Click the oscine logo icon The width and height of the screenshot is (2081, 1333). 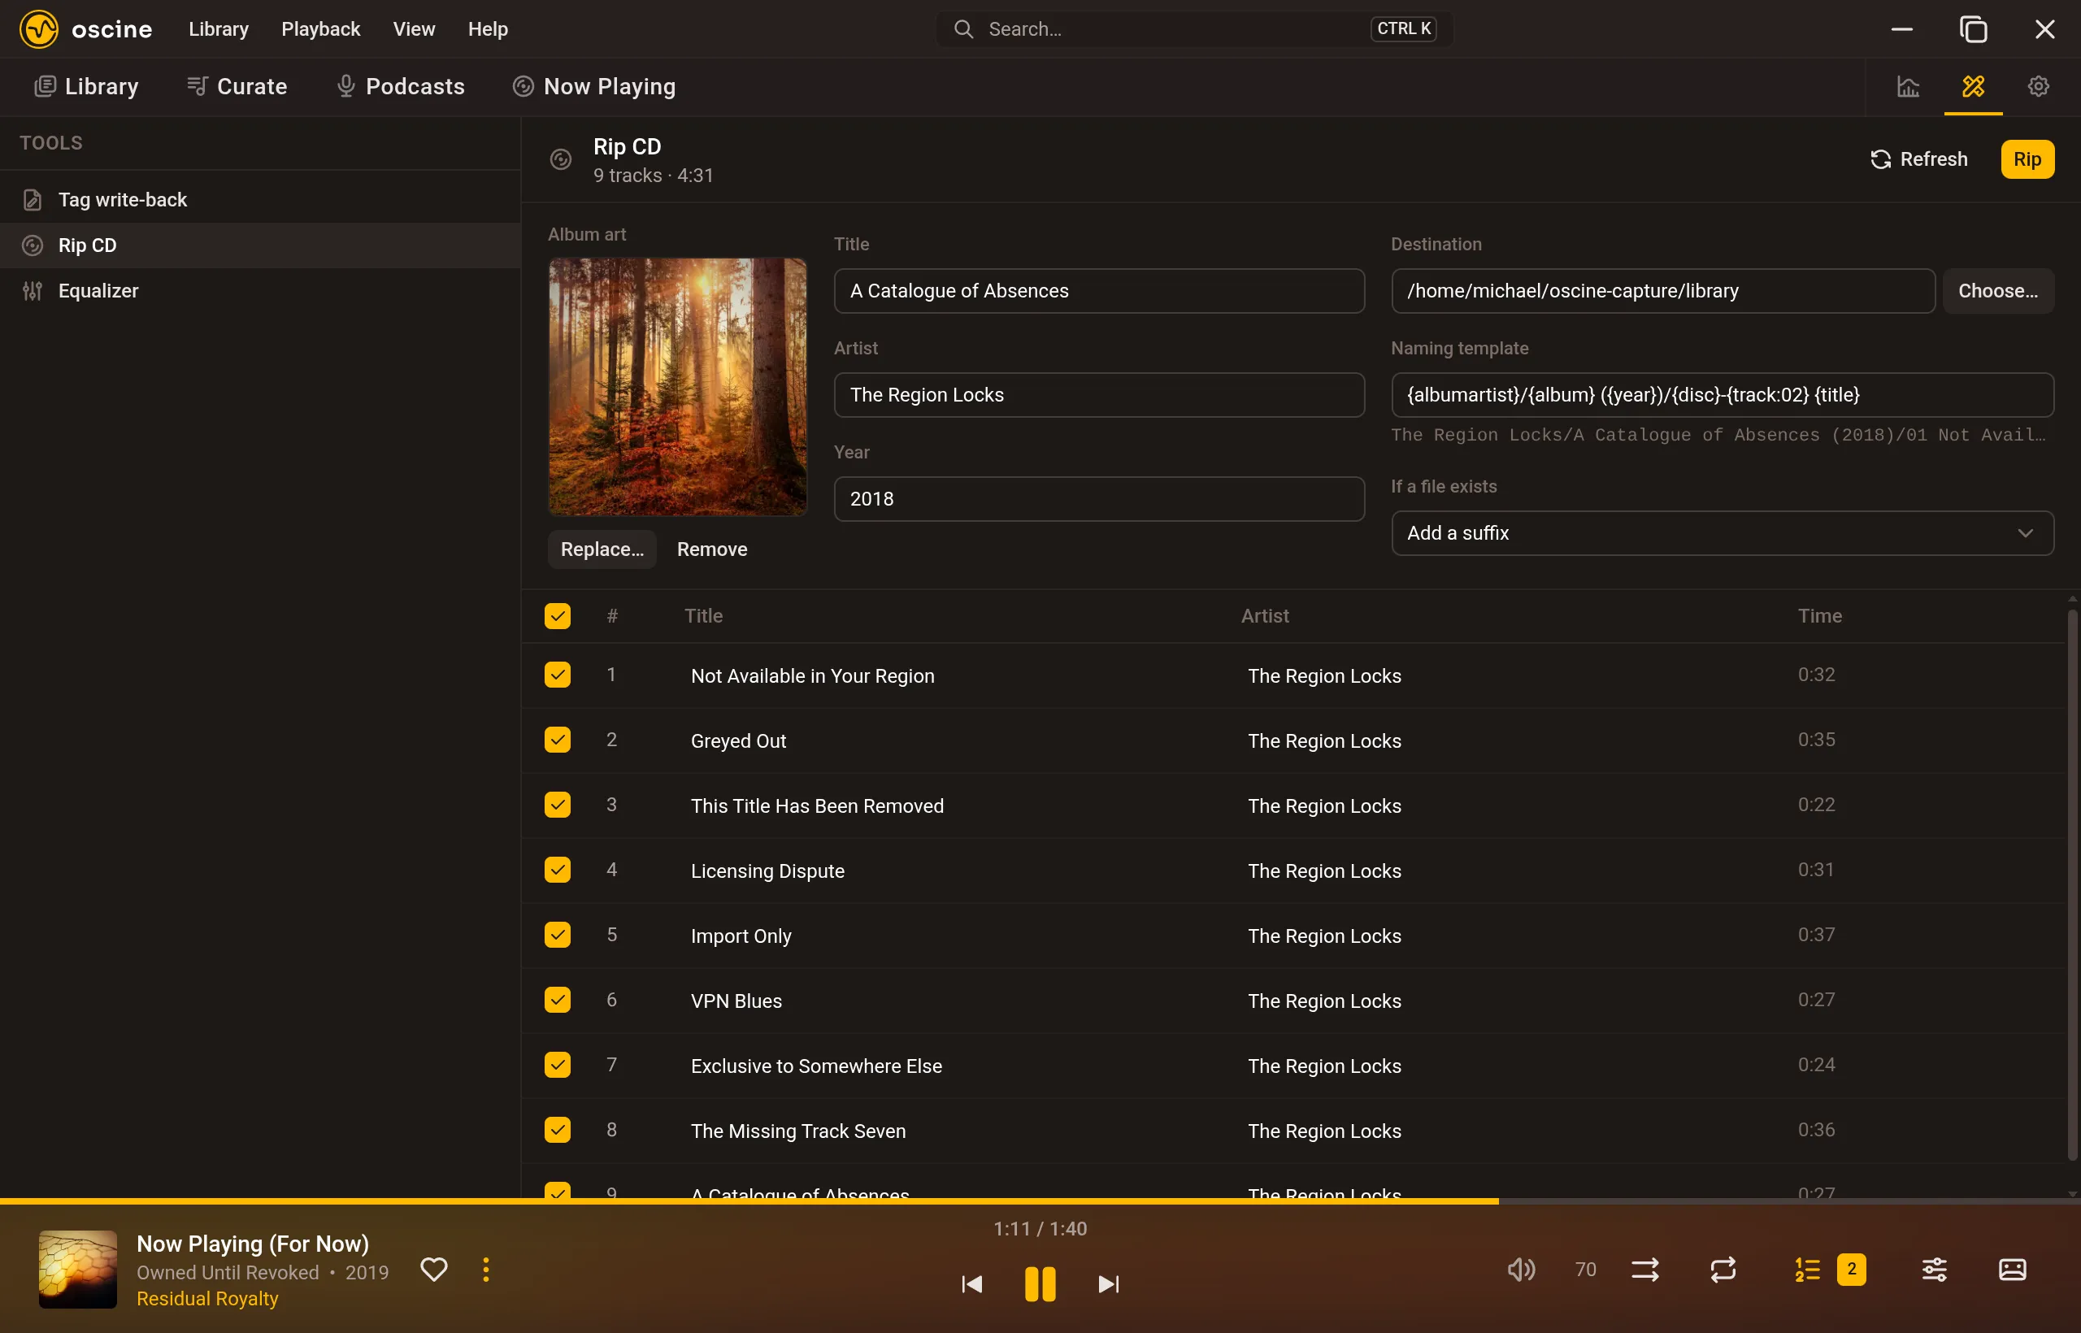pyautogui.click(x=39, y=28)
